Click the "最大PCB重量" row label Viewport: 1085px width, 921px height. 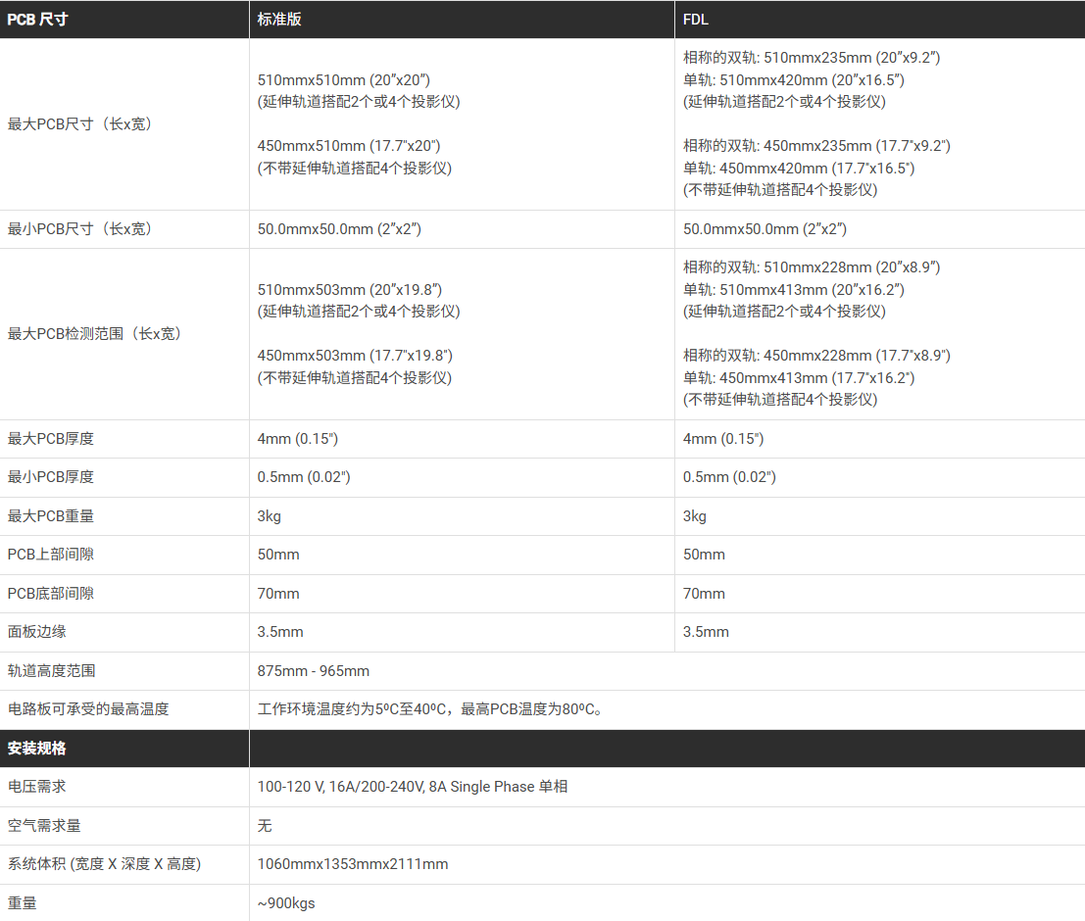[51, 516]
